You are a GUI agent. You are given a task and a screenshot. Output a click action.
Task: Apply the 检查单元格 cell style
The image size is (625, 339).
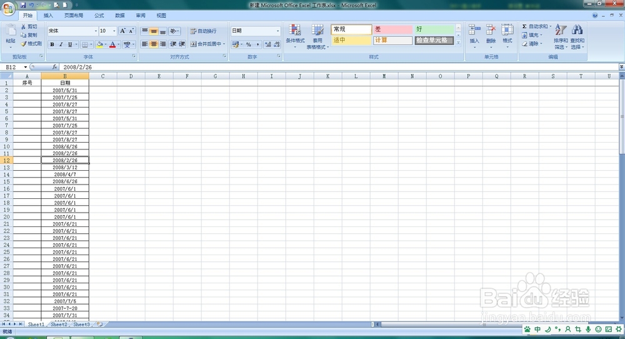(434, 40)
